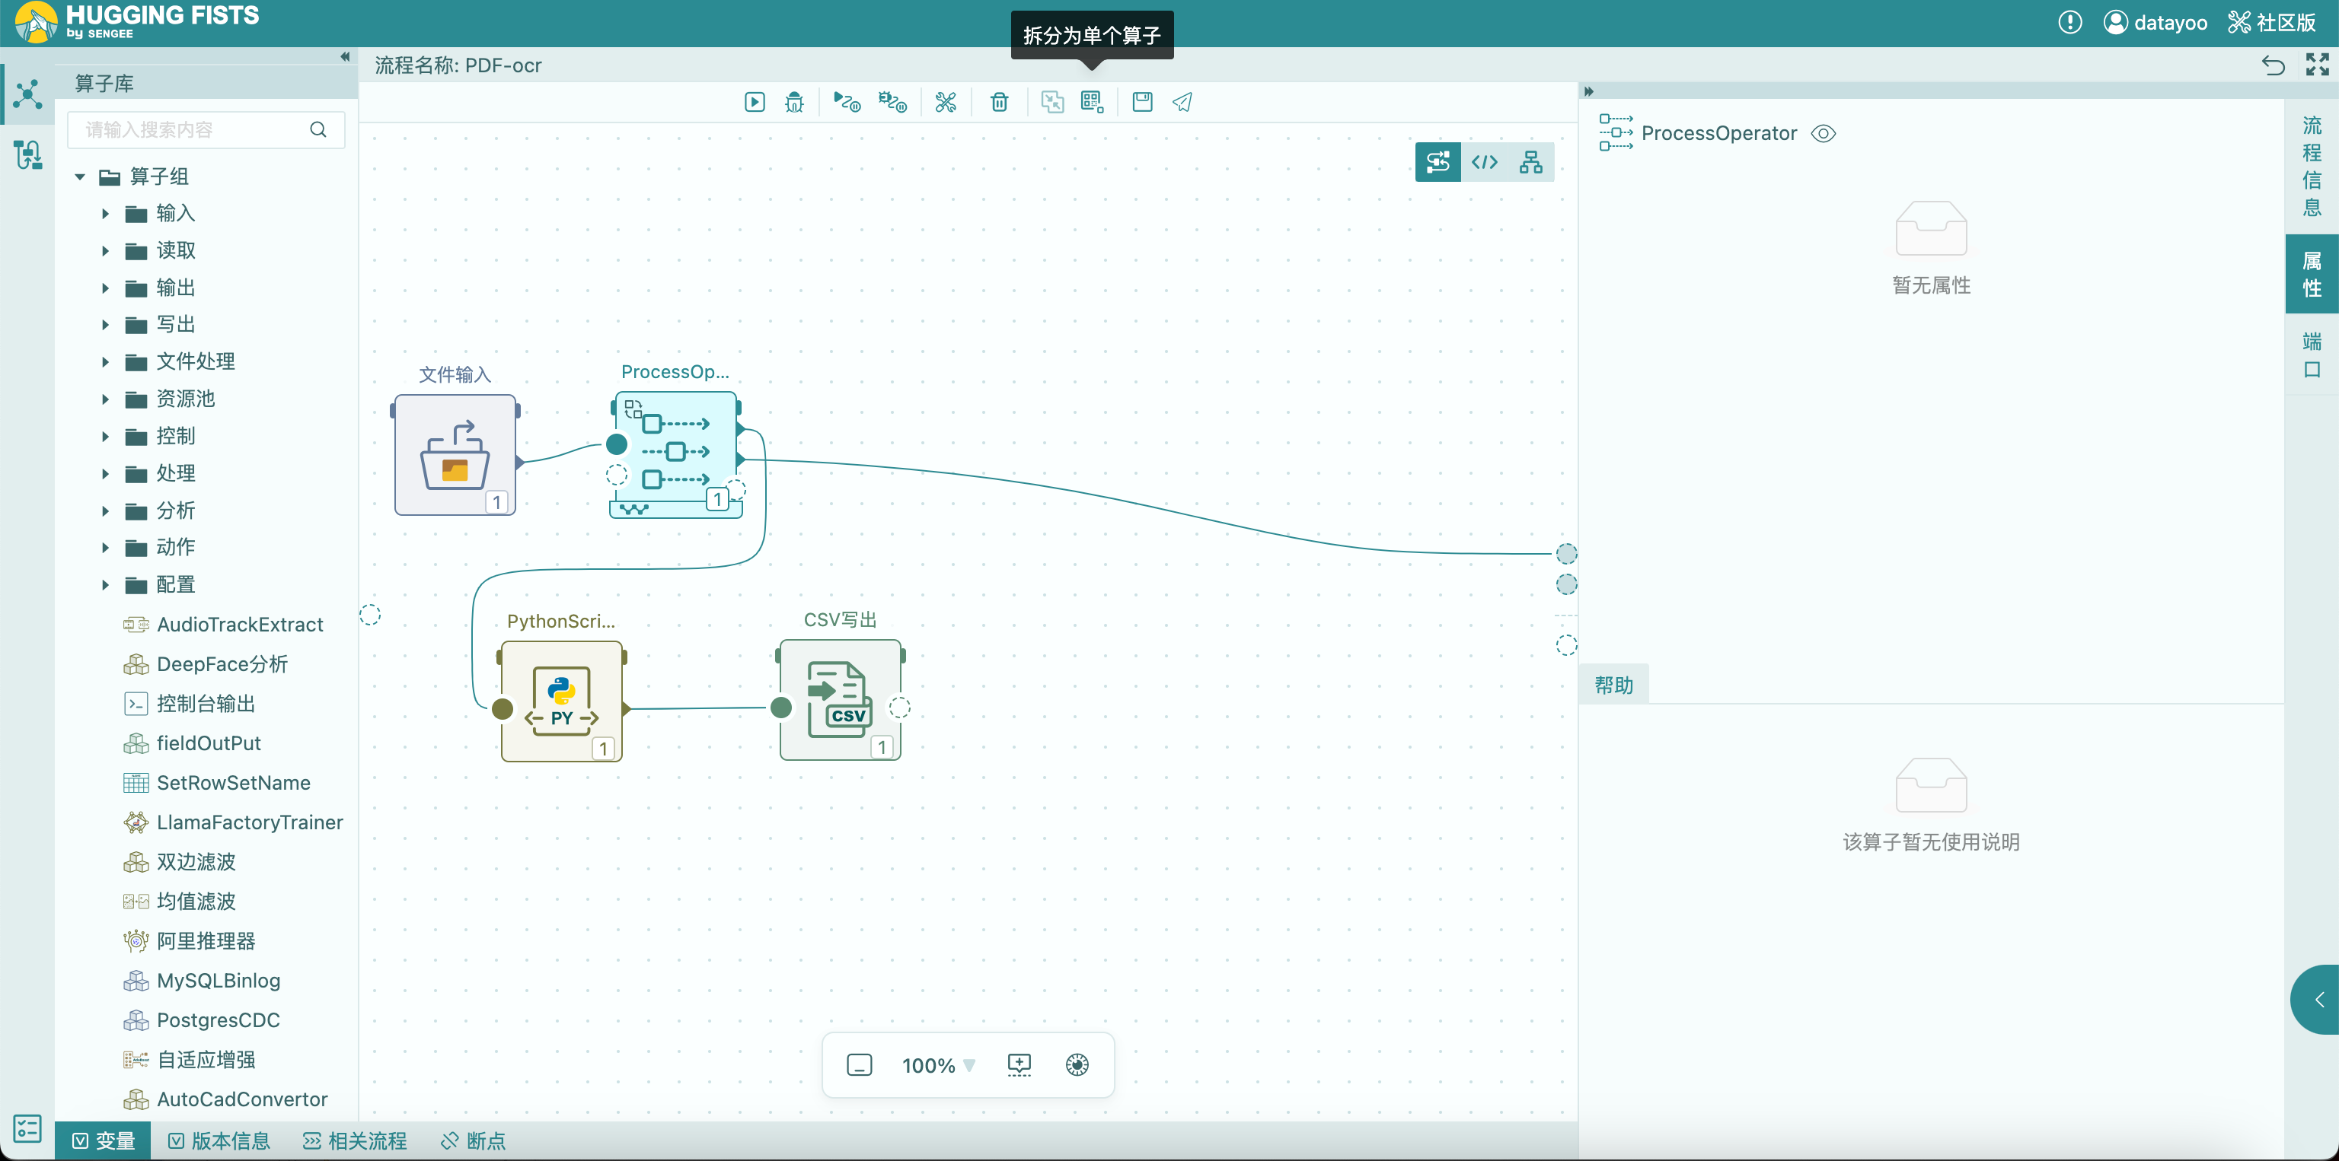Select AudioTrackExtract operator in the library

(x=239, y=624)
